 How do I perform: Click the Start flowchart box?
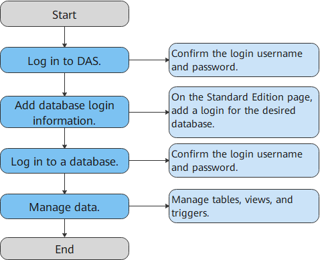[64, 14]
